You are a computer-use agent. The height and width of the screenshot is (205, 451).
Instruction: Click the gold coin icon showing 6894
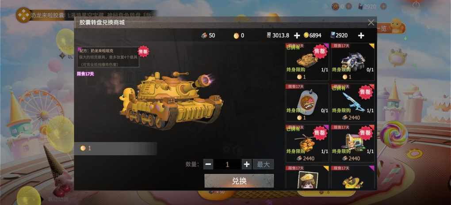(x=306, y=35)
